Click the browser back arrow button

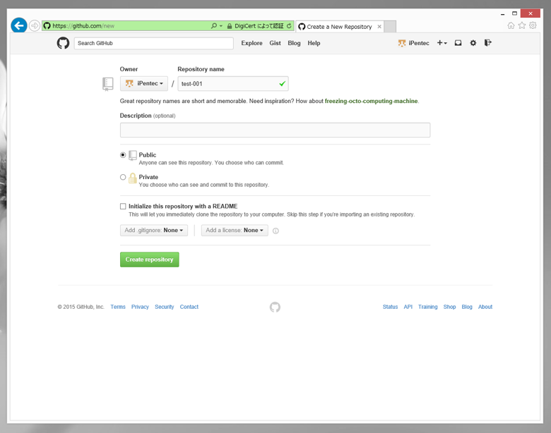tap(19, 25)
